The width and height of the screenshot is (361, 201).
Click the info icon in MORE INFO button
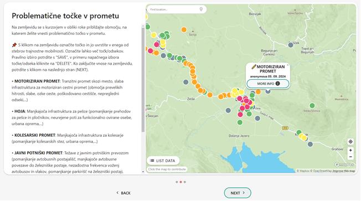tap(277, 84)
